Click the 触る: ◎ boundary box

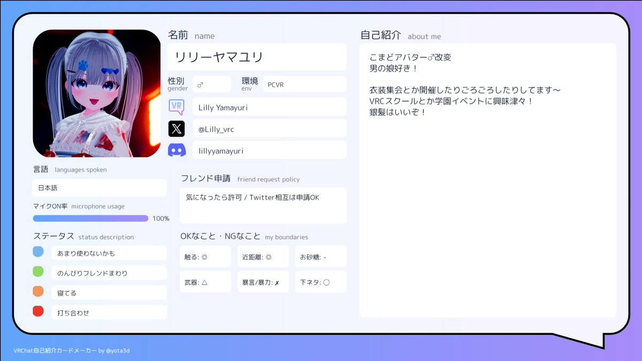coord(205,256)
